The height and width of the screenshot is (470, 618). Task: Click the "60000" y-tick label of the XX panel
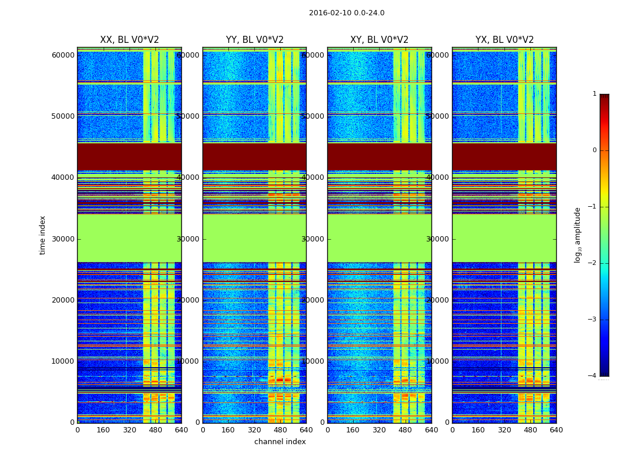63,55
